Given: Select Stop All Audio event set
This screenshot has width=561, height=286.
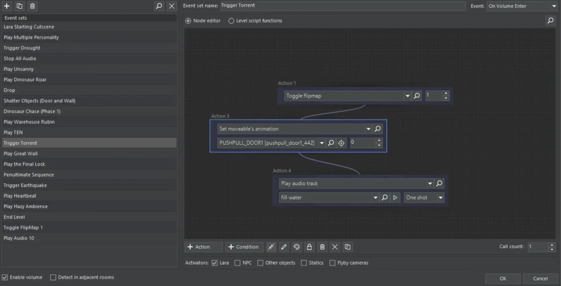Looking at the screenshot, I should (x=89, y=58).
